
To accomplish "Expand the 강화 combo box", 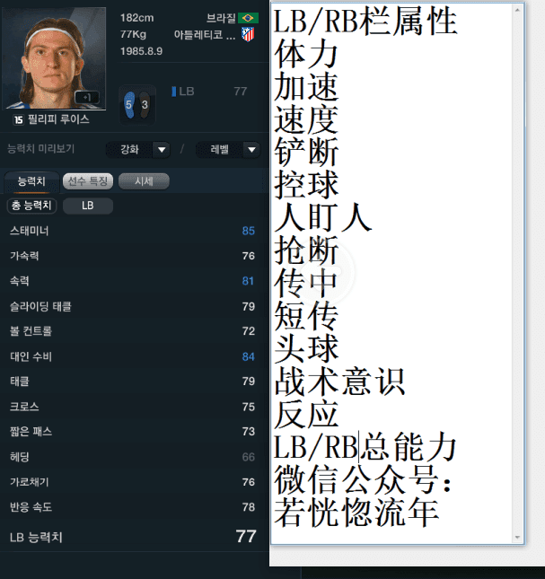I will [x=138, y=150].
